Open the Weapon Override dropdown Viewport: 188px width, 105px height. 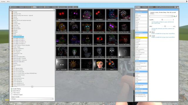click(32, 99)
